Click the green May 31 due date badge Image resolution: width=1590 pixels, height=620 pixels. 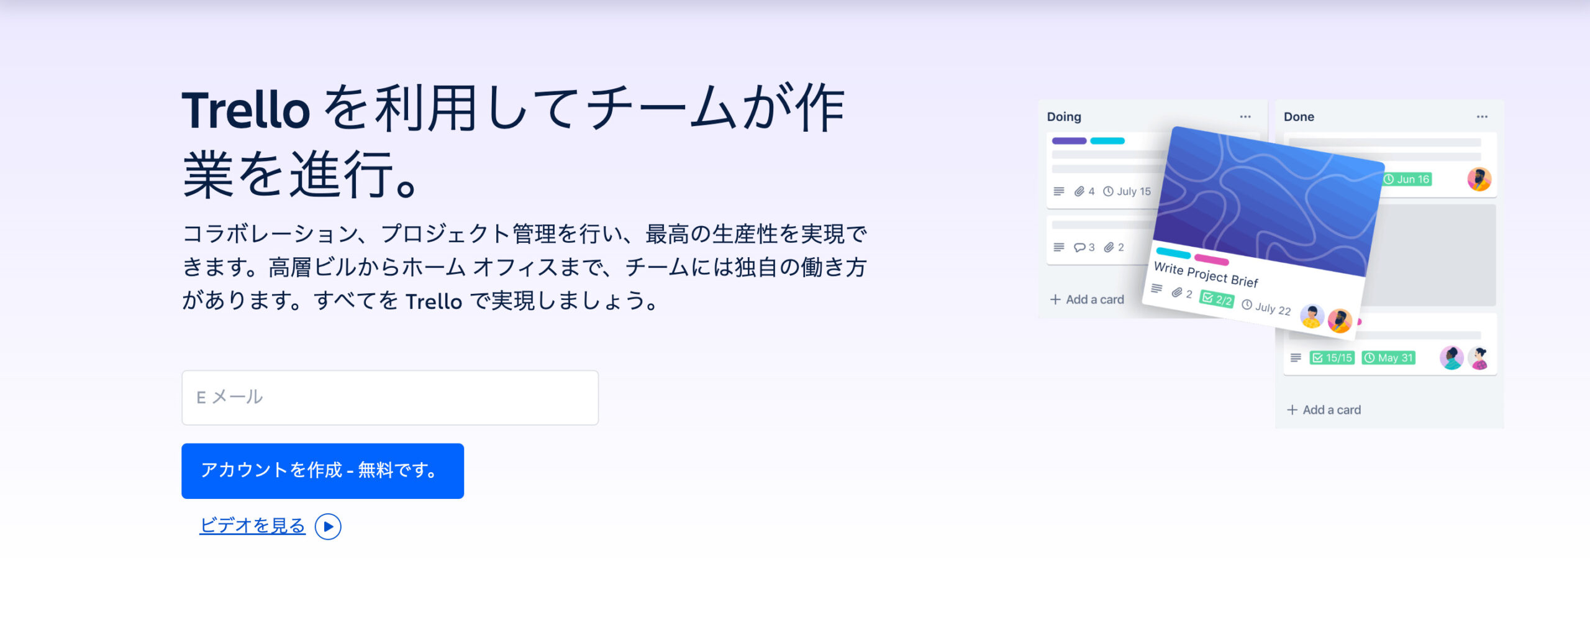click(1389, 358)
